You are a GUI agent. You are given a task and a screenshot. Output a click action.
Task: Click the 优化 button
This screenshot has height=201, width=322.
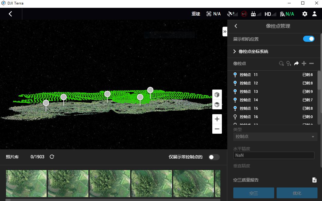297,193
